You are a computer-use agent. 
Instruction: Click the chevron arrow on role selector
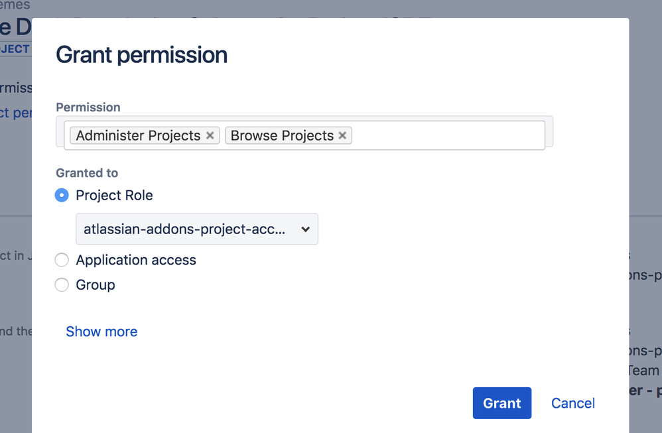(x=305, y=229)
